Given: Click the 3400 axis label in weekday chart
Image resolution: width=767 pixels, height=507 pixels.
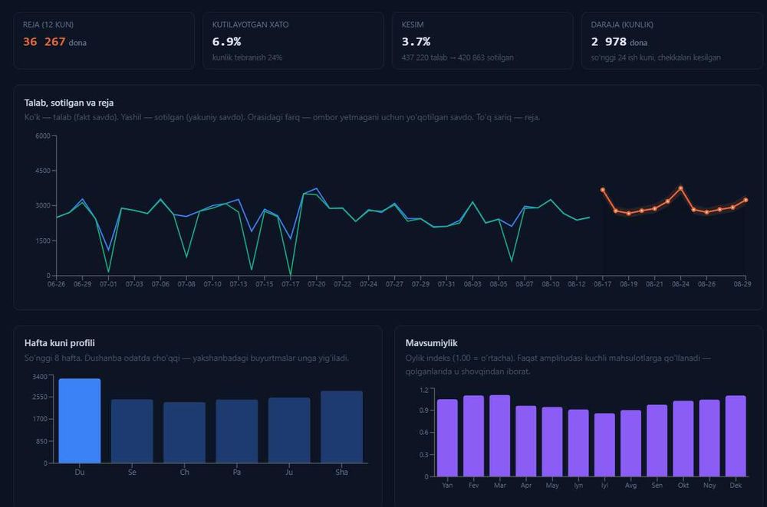Looking at the screenshot, I should (40, 377).
